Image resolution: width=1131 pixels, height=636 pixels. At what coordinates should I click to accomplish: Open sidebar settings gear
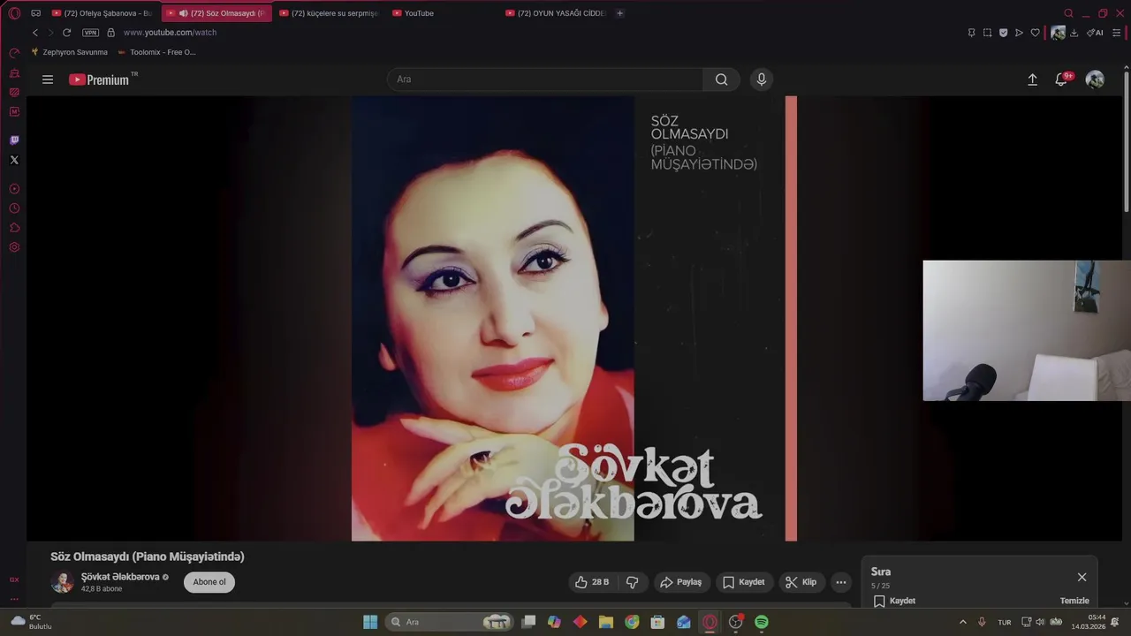pyautogui.click(x=14, y=247)
